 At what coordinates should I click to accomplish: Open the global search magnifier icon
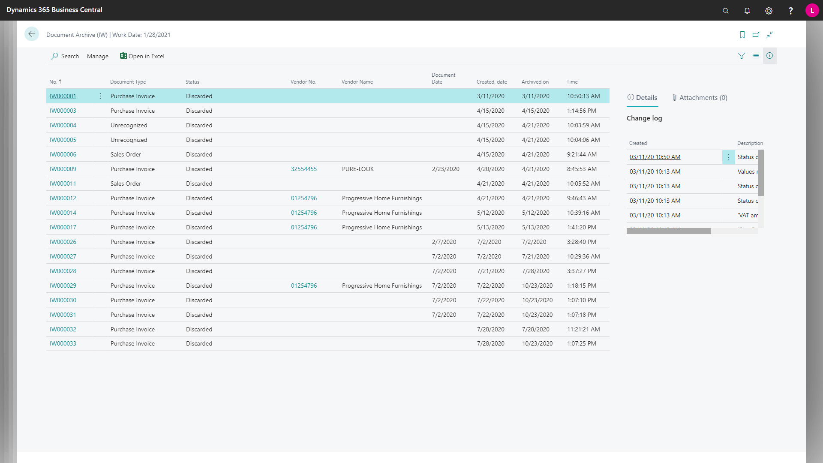(x=725, y=10)
